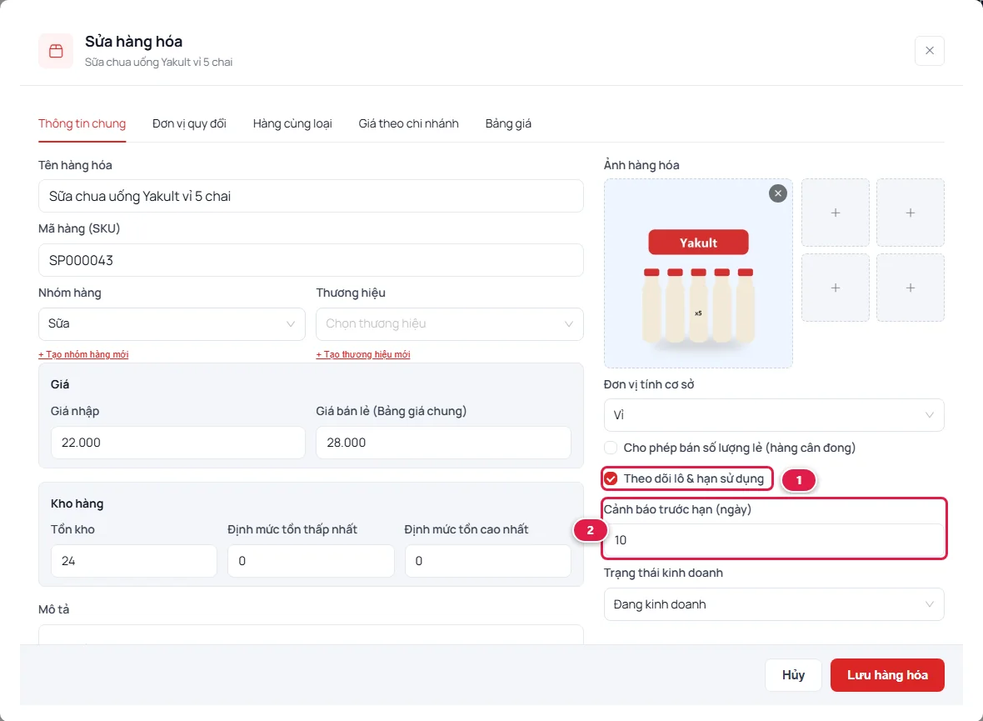Select the Giá theo chi nhánh tab

click(409, 123)
